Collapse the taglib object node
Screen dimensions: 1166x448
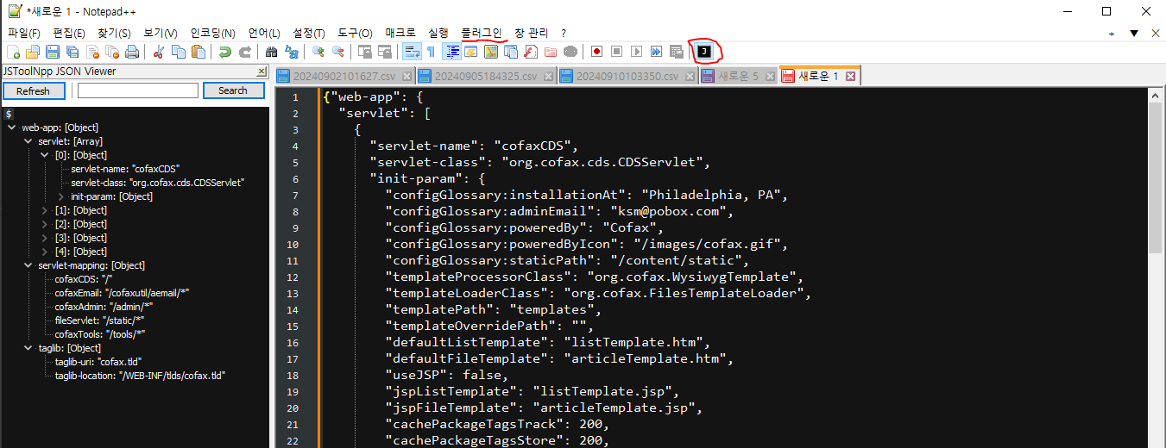pos(28,348)
